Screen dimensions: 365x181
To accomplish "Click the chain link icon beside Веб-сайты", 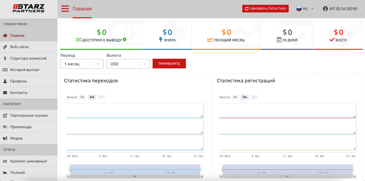I will click(5, 47).
